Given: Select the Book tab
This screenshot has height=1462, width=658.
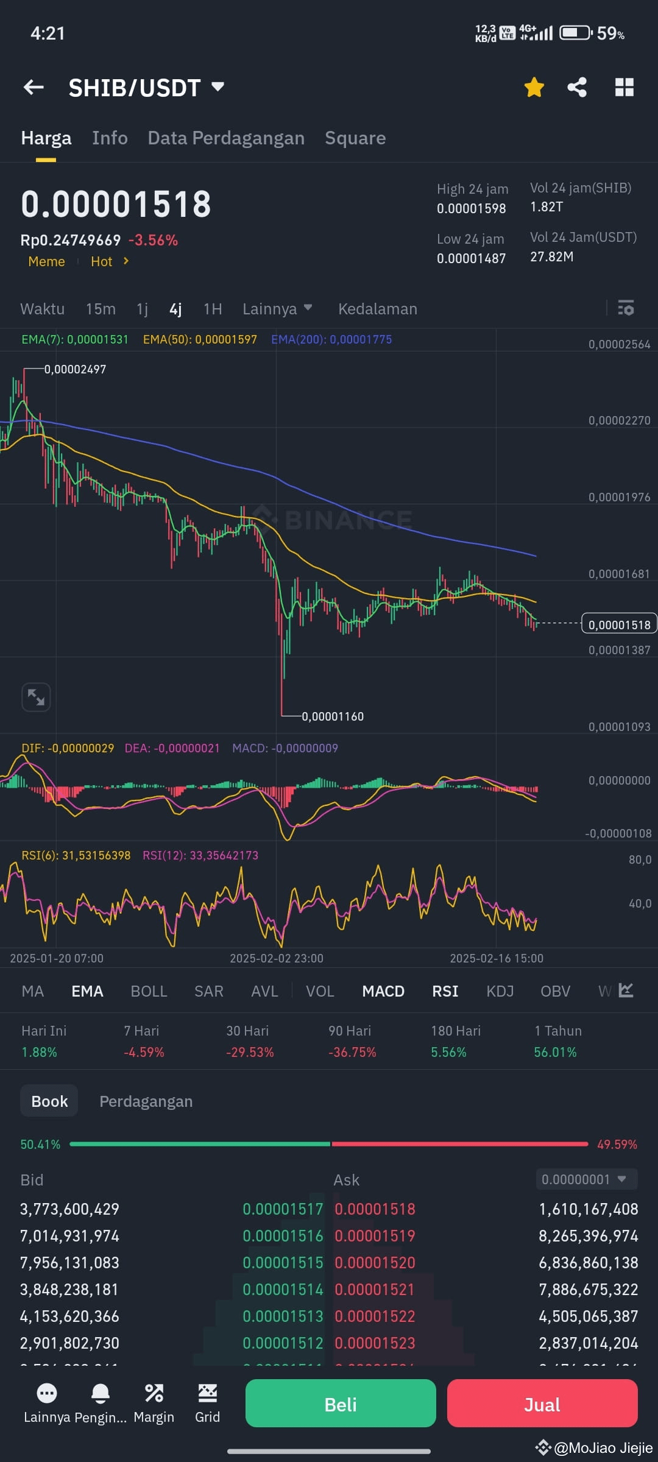Looking at the screenshot, I should [x=49, y=1101].
